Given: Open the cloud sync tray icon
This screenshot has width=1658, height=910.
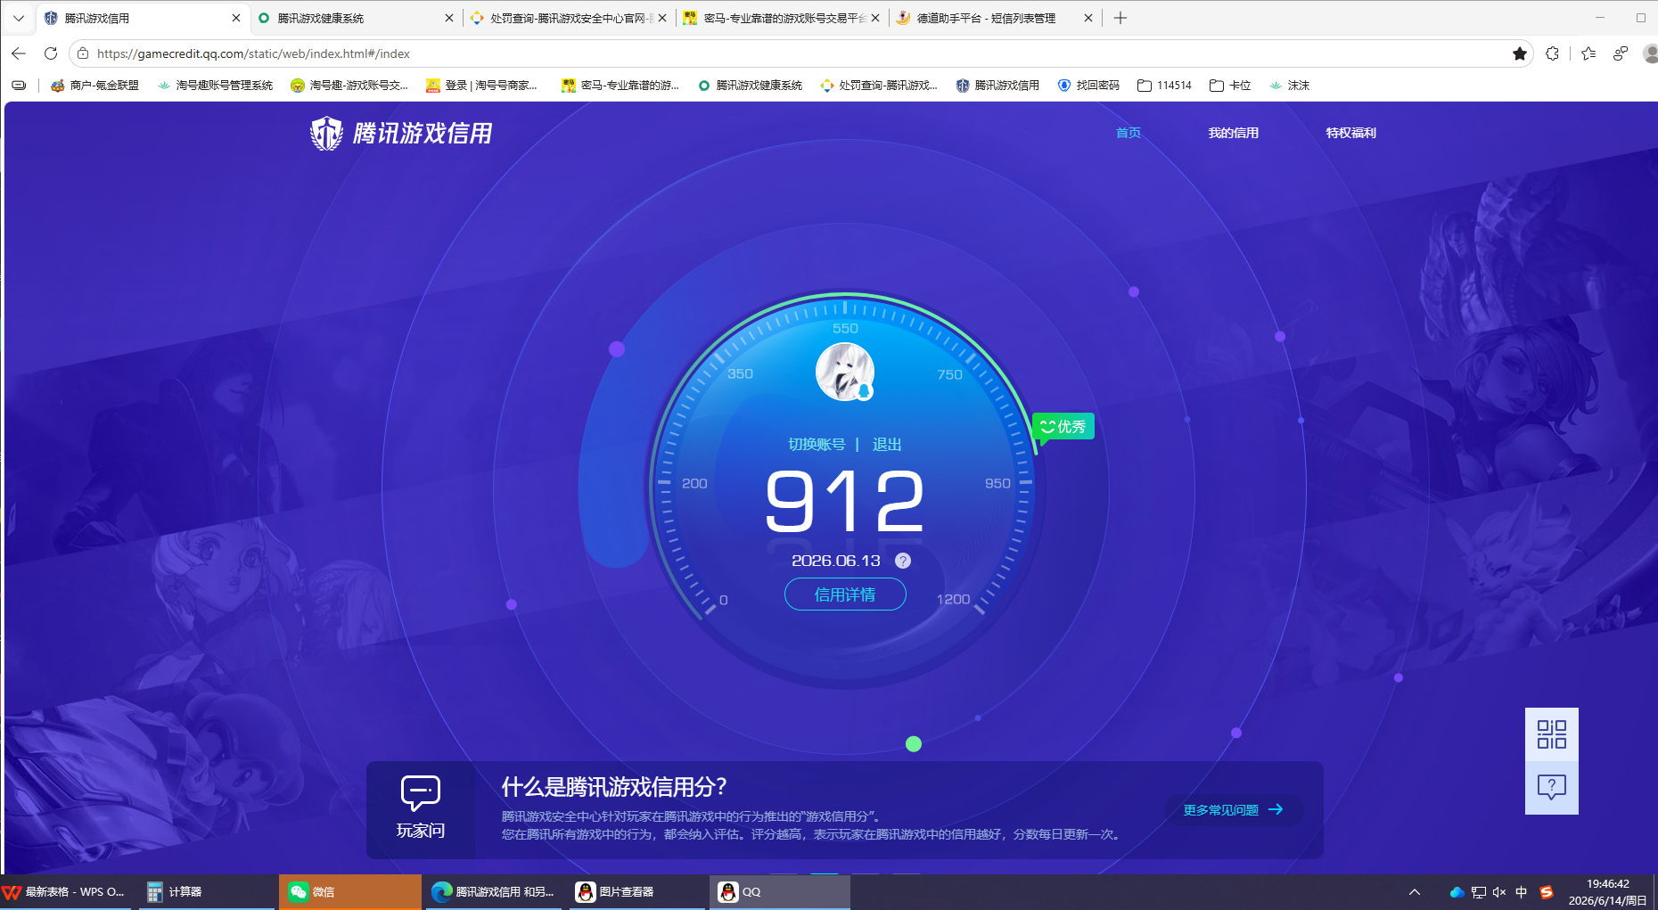Looking at the screenshot, I should tap(1457, 892).
